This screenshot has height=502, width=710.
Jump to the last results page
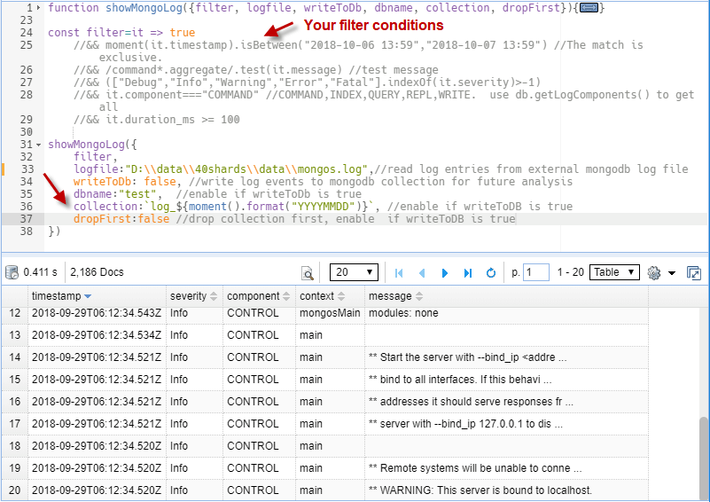(x=468, y=273)
